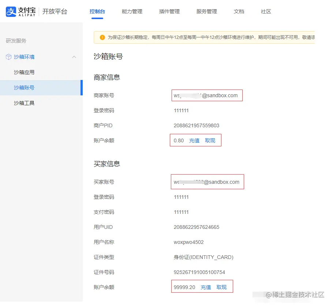This screenshot has height=307, width=333.
Task: Click the 沙箱账号 page heading
Action: pos(108,56)
